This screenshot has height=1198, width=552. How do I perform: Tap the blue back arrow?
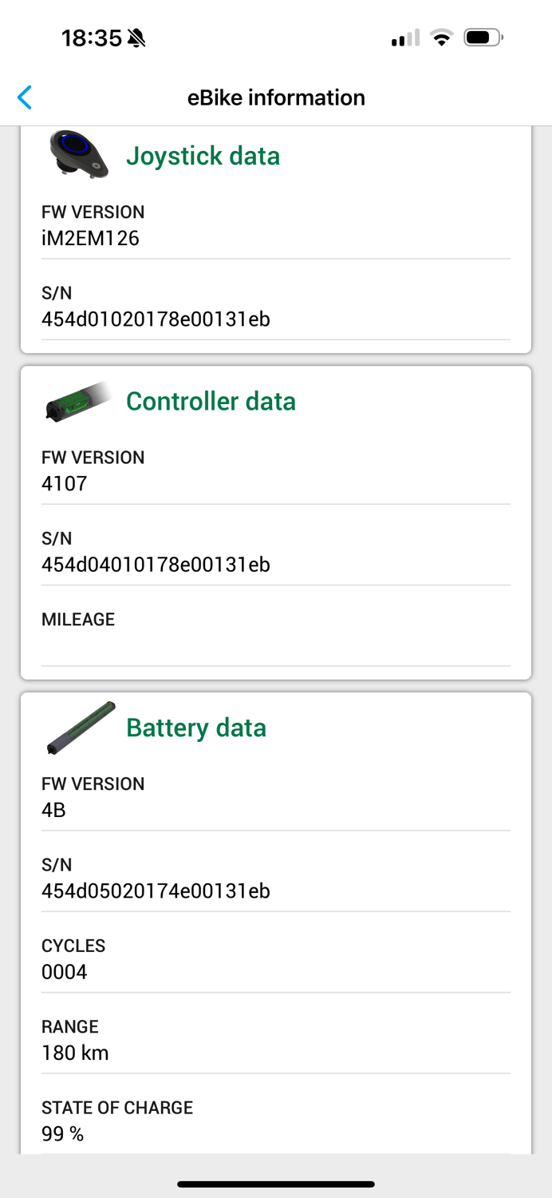pyautogui.click(x=25, y=97)
